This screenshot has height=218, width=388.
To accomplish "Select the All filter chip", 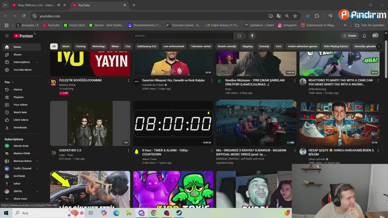I will click(54, 46).
